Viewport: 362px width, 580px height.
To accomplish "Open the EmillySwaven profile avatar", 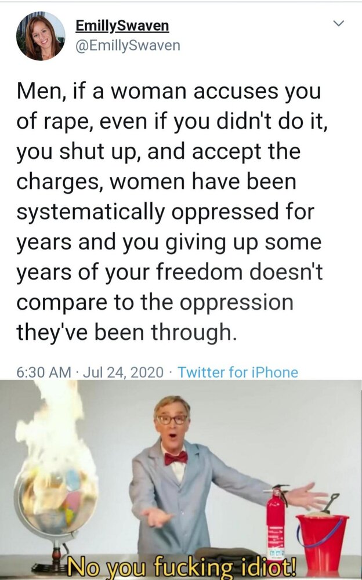I will (x=41, y=36).
